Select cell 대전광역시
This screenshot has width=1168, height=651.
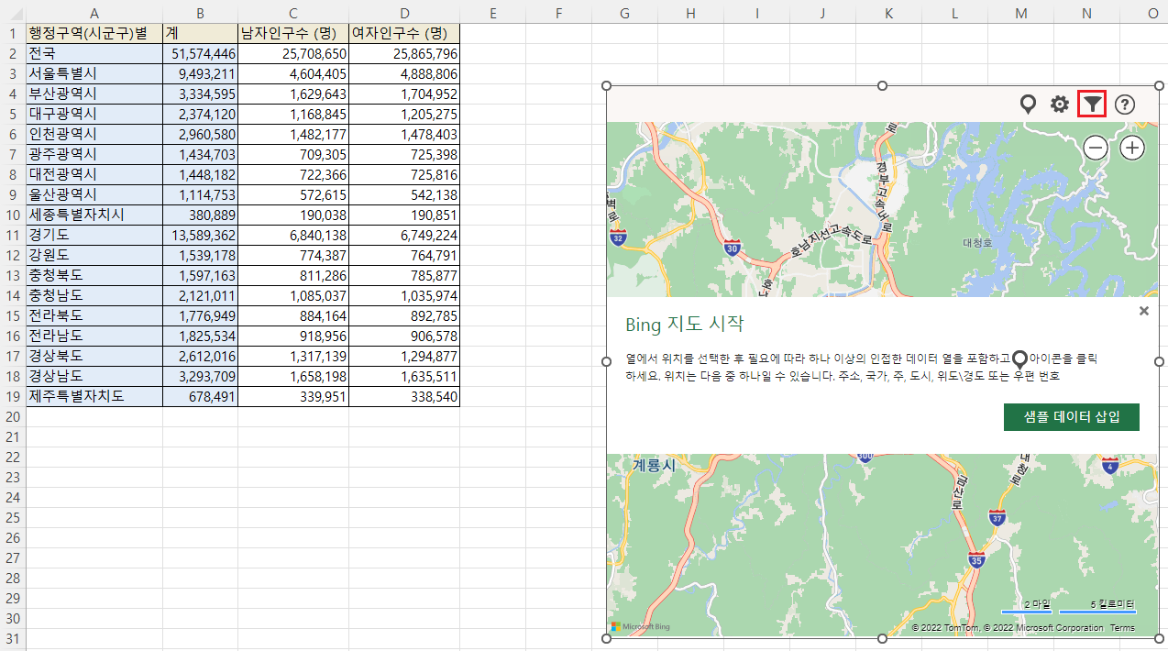94,175
